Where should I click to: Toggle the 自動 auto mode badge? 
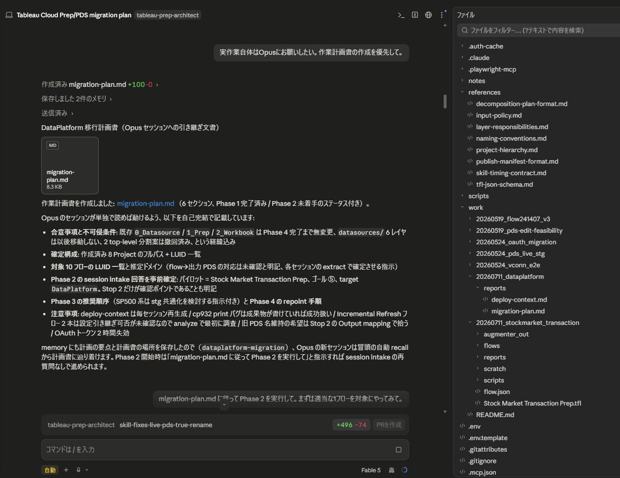tap(50, 470)
